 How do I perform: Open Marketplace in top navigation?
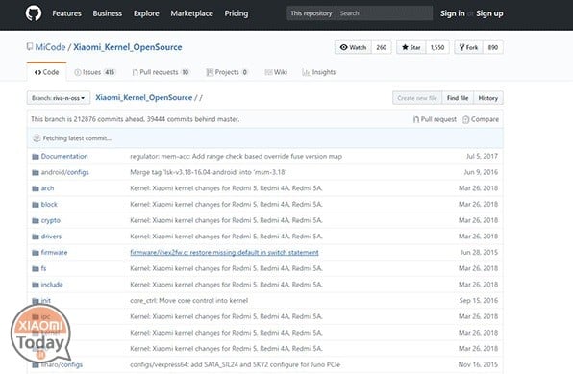tap(192, 13)
